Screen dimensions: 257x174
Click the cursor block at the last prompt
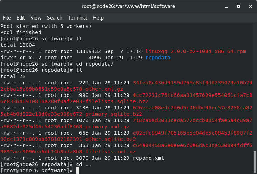click(x=77, y=171)
